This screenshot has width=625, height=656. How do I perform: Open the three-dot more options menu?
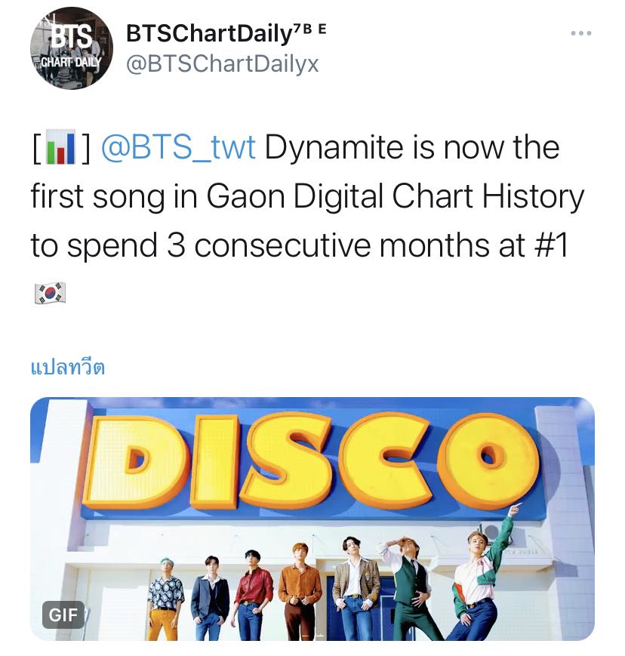click(581, 33)
